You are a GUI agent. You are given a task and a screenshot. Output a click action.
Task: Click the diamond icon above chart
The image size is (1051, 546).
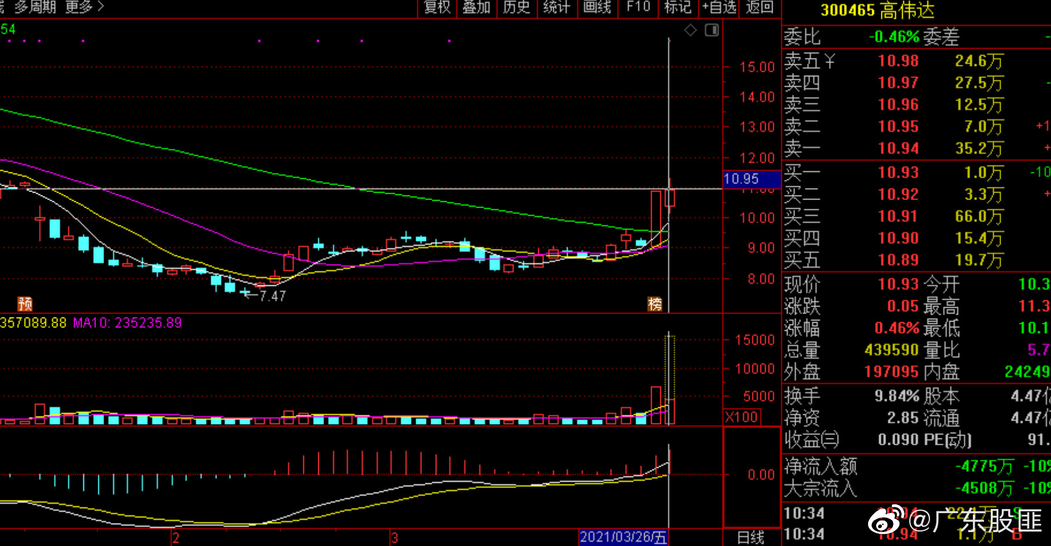click(690, 30)
